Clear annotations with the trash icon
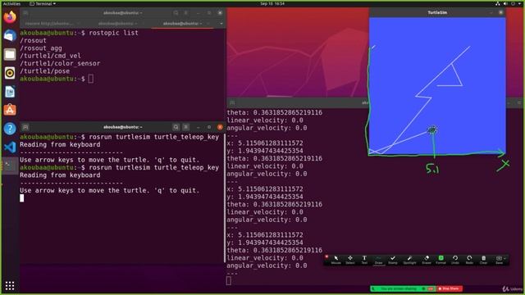 point(483,260)
